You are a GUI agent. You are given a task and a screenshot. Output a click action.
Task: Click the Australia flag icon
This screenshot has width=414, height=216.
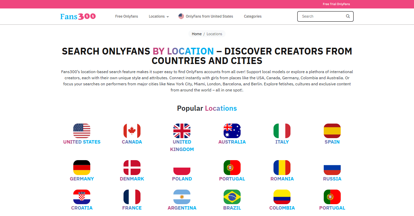pos(232,131)
